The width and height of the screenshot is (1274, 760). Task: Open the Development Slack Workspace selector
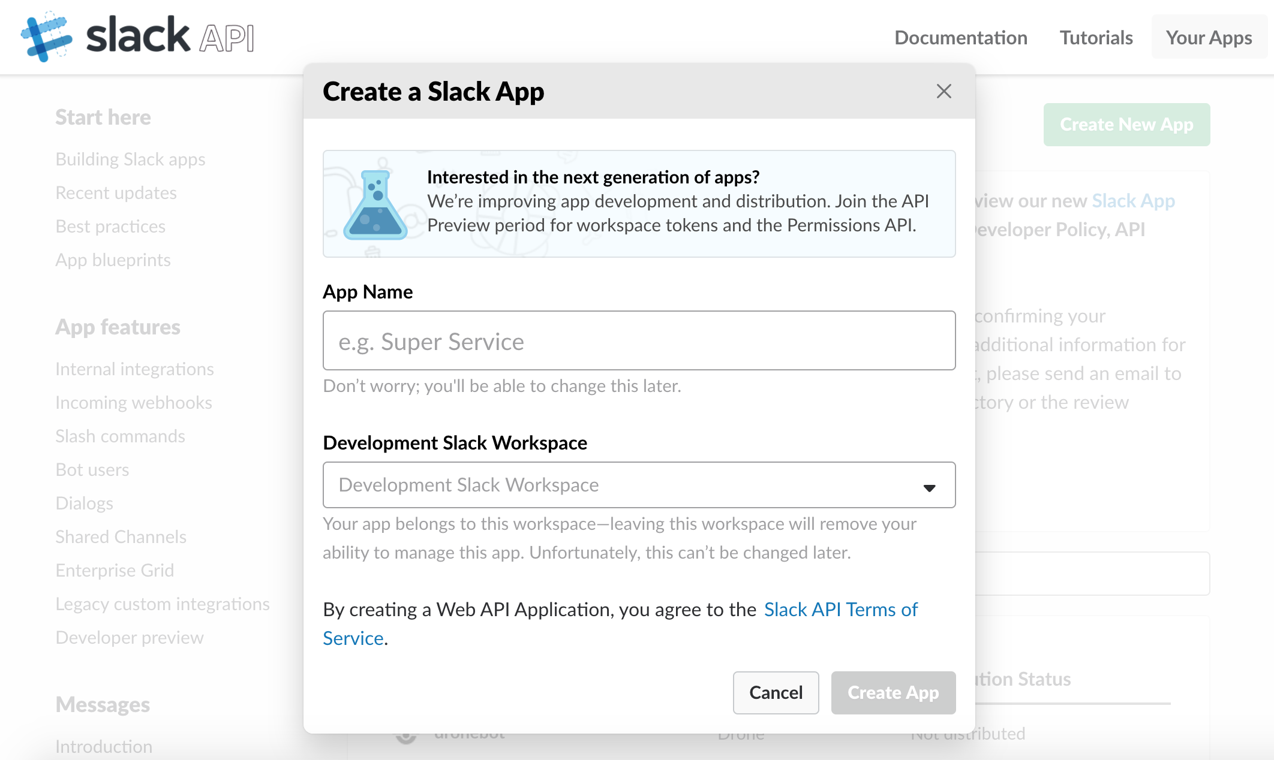click(638, 484)
